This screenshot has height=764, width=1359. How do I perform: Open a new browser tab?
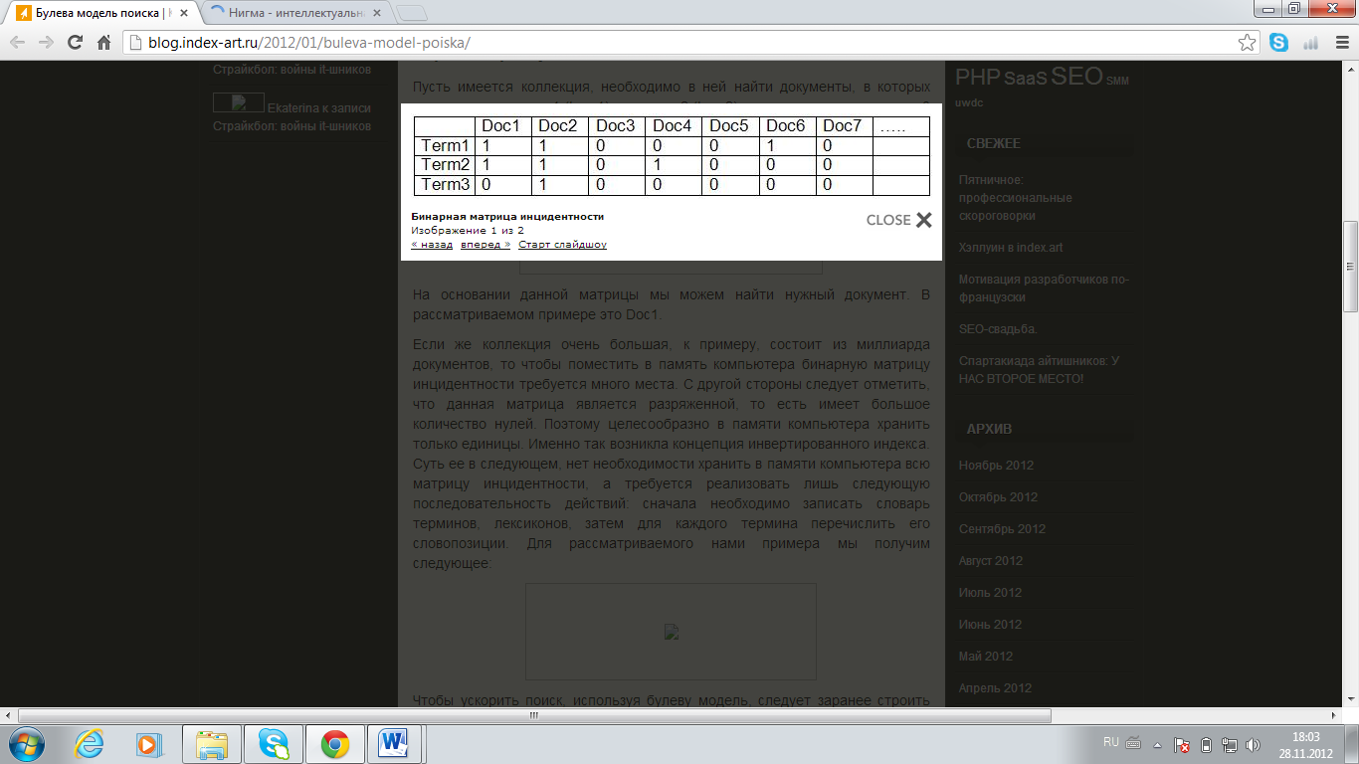pyautogui.click(x=412, y=14)
